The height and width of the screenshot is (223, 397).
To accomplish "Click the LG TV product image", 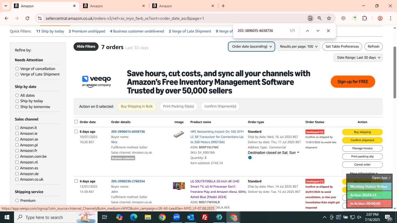I will pos(179,186).
